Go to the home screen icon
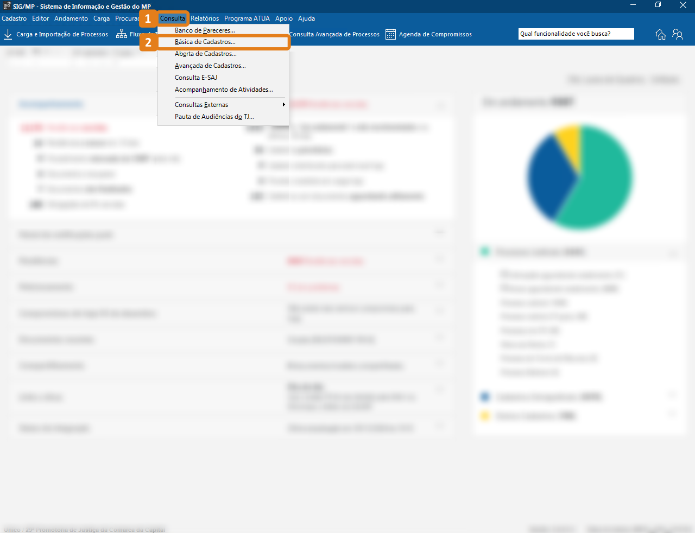This screenshot has height=533, width=695. pos(661,34)
